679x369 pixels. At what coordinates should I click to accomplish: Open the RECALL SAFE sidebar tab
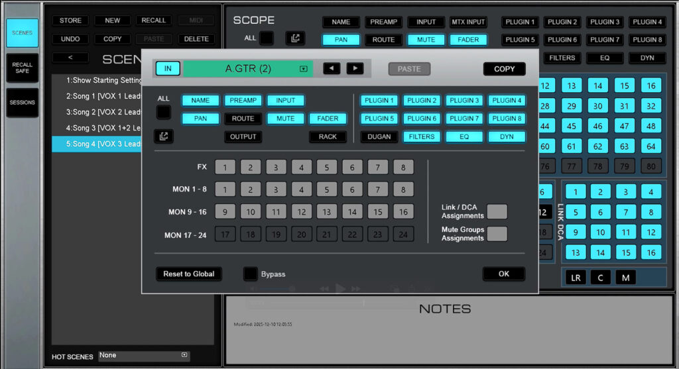tap(22, 68)
